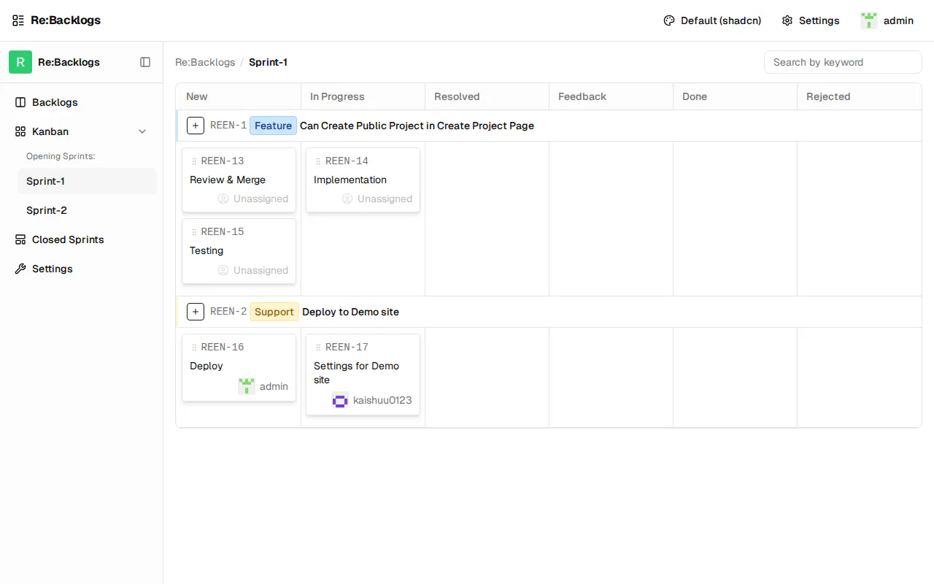Viewport: 934px width, 584px height.
Task: Open the Testing task card
Action: coord(239,251)
